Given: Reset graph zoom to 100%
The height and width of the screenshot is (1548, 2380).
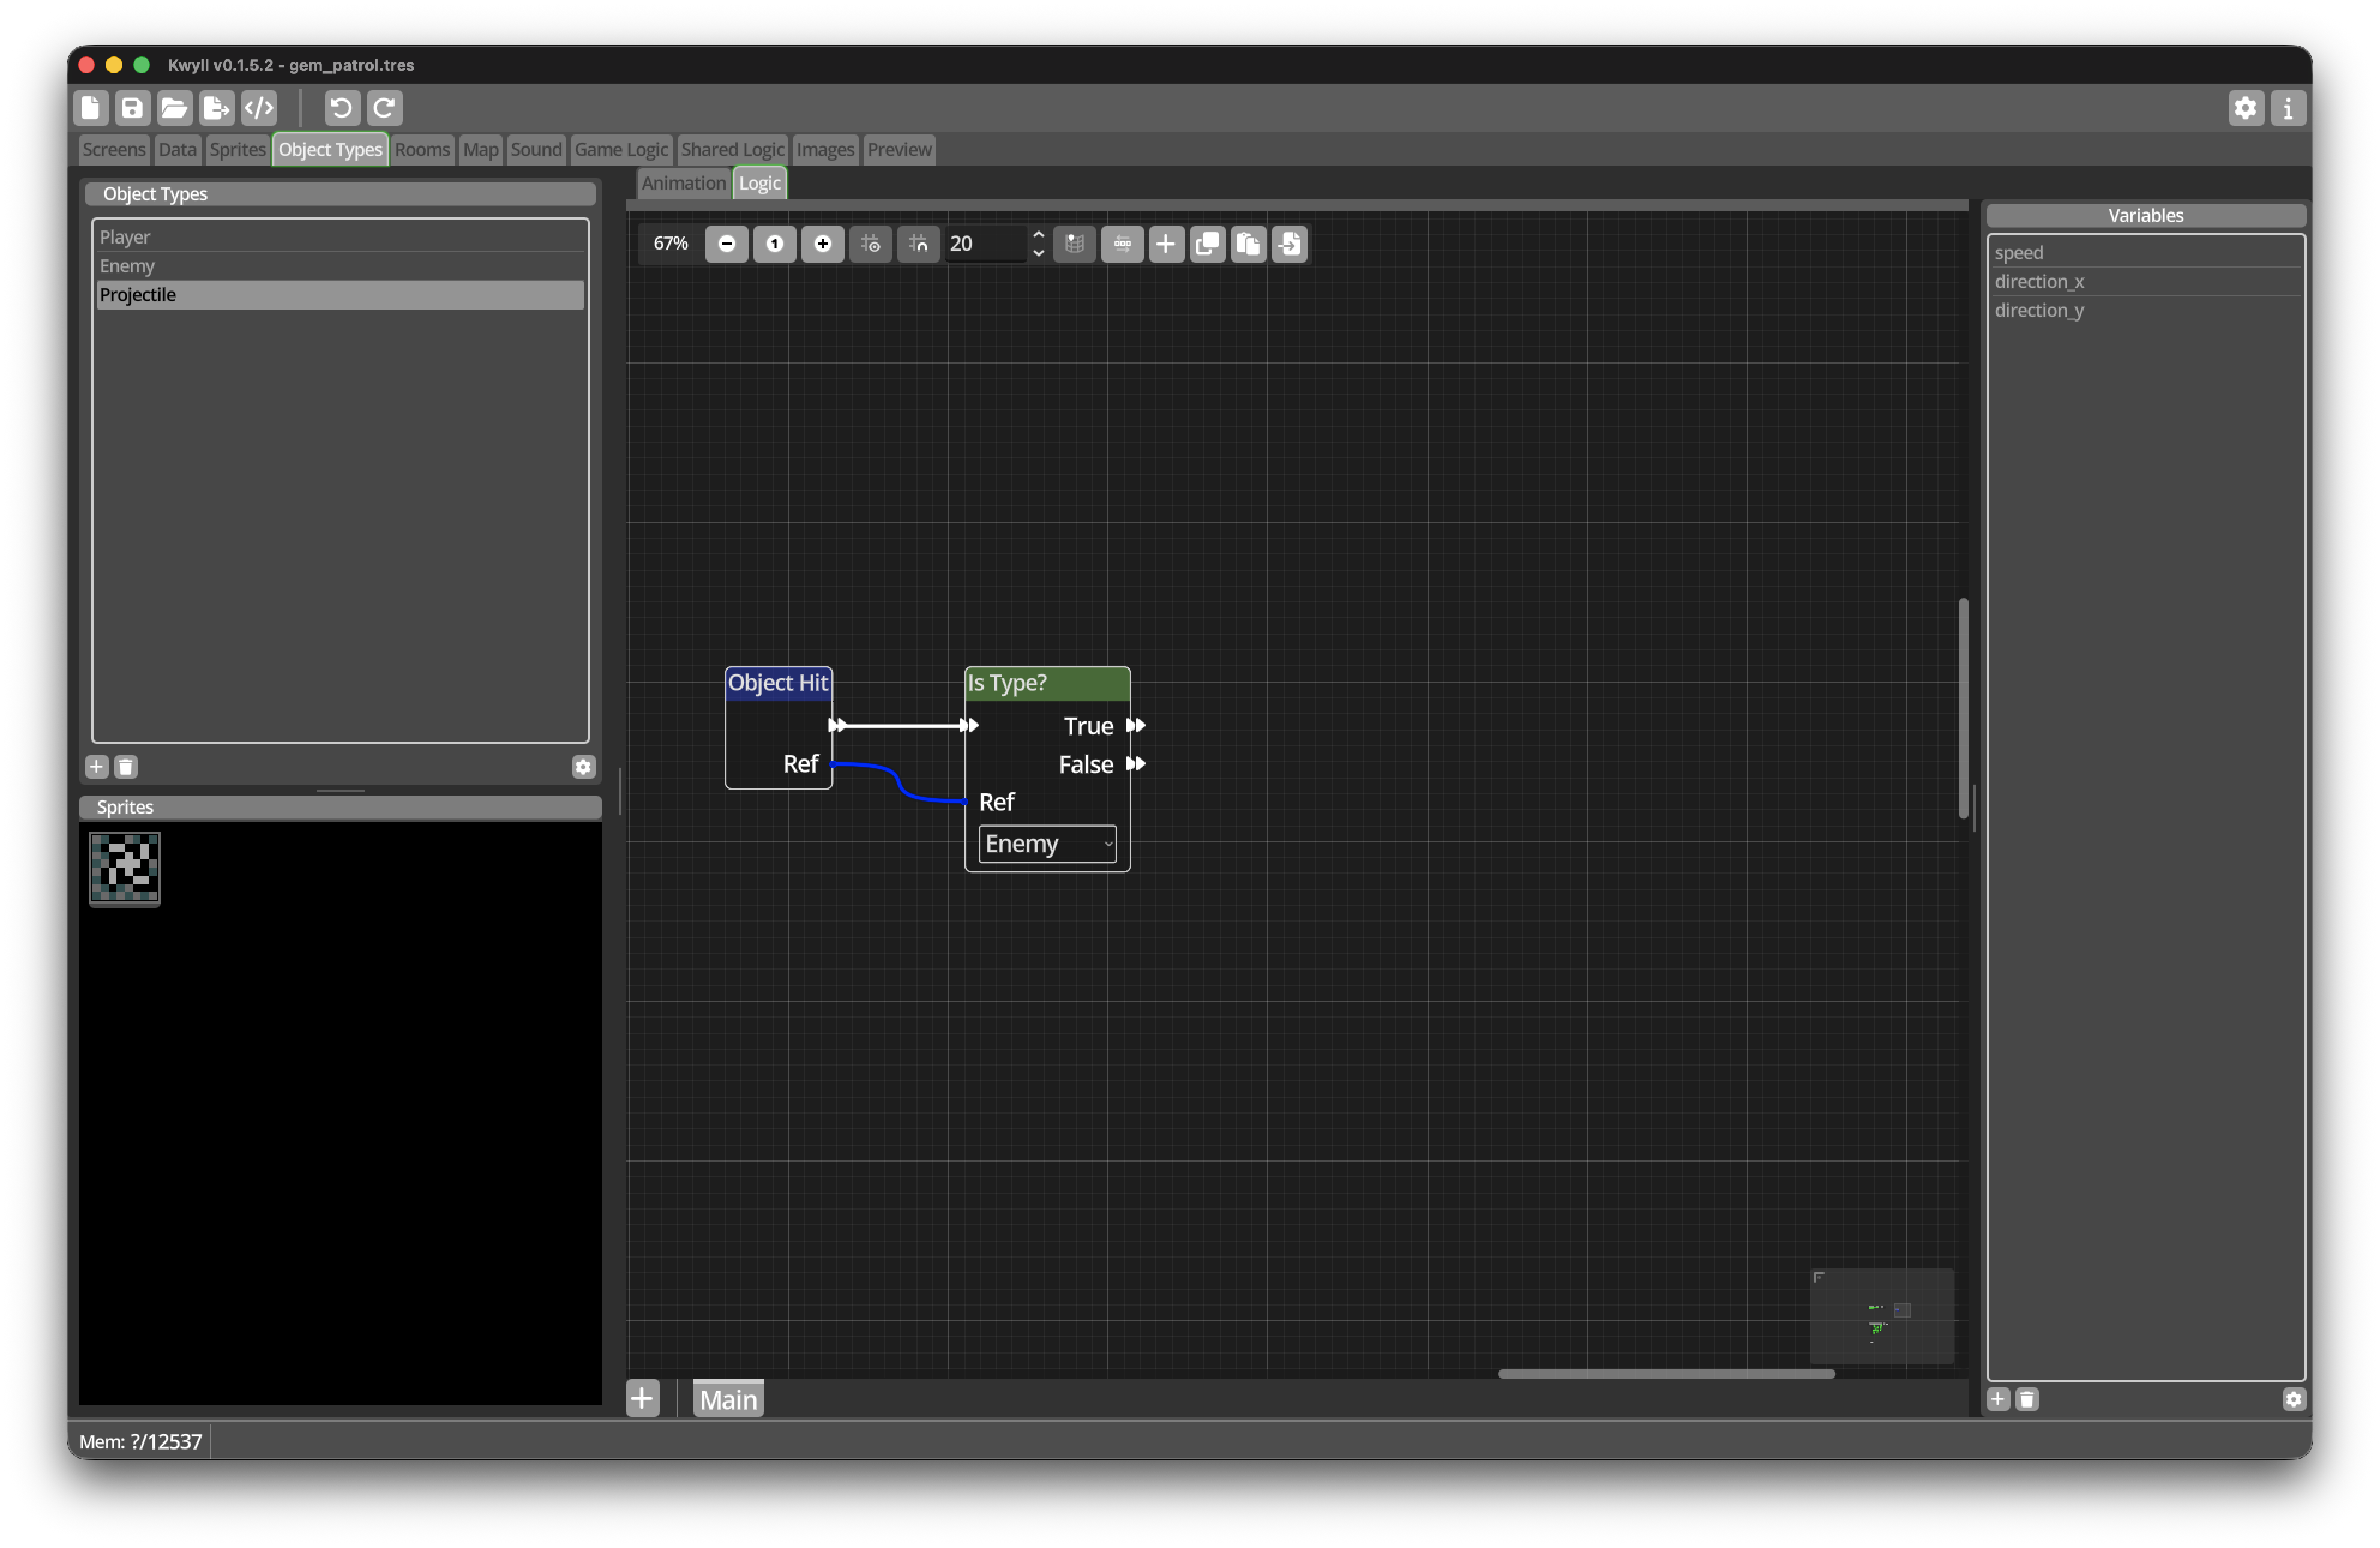Looking at the screenshot, I should tap(775, 244).
